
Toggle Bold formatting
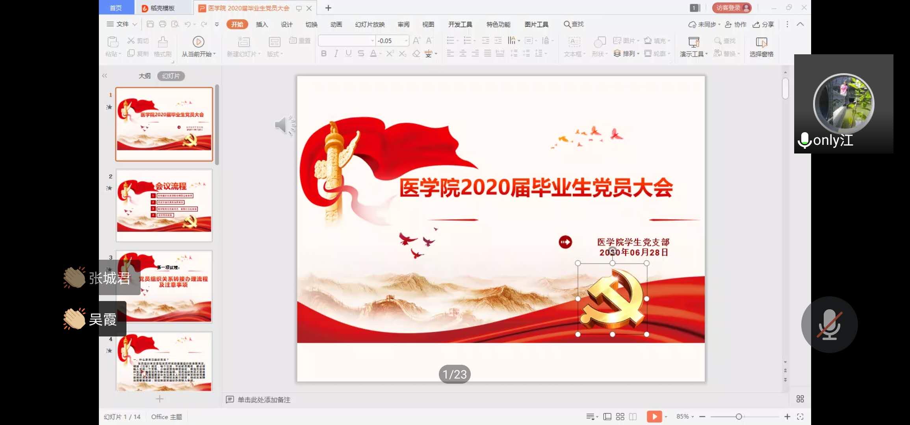[x=324, y=53]
